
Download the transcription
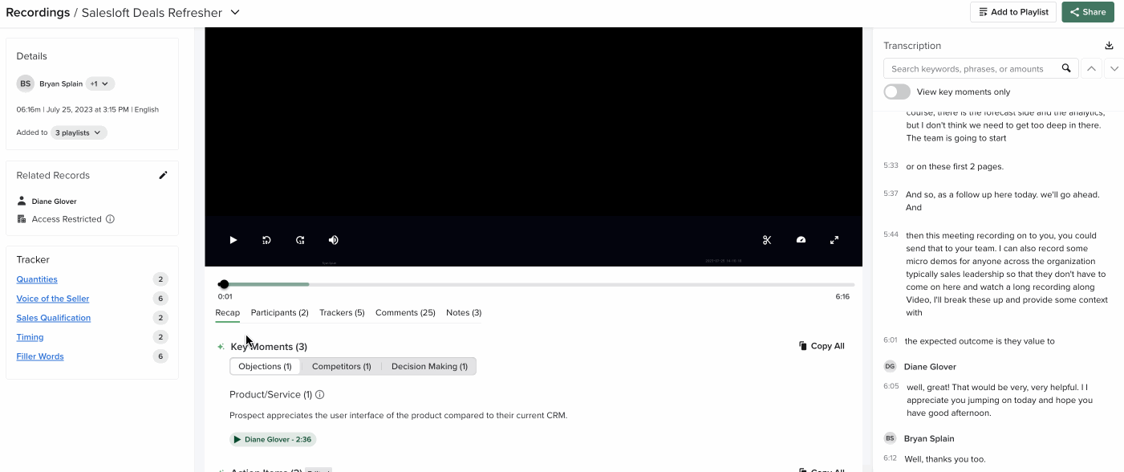(x=1110, y=46)
